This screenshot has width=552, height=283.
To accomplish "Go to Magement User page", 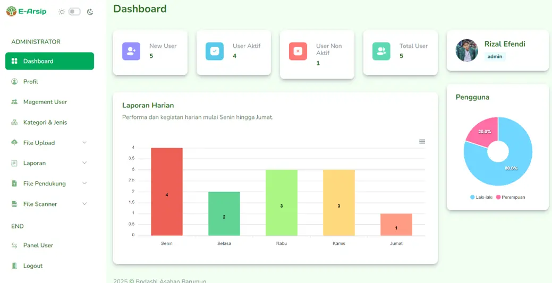I will click(x=49, y=102).
